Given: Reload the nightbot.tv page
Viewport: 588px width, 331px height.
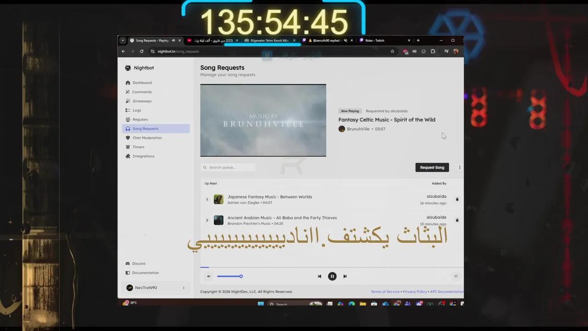Looking at the screenshot, I should (x=141, y=51).
